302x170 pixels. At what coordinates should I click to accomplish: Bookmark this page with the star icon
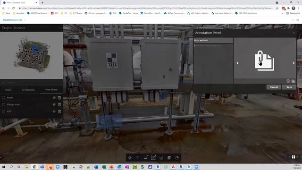tap(277, 8)
